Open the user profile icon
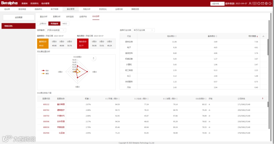 (x=250, y=4)
